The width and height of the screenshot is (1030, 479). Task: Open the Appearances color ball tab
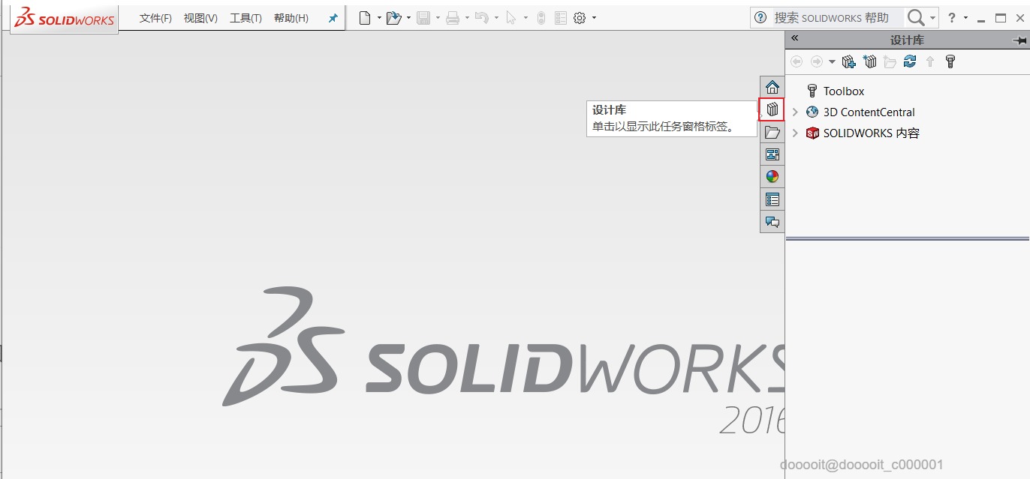(x=772, y=177)
